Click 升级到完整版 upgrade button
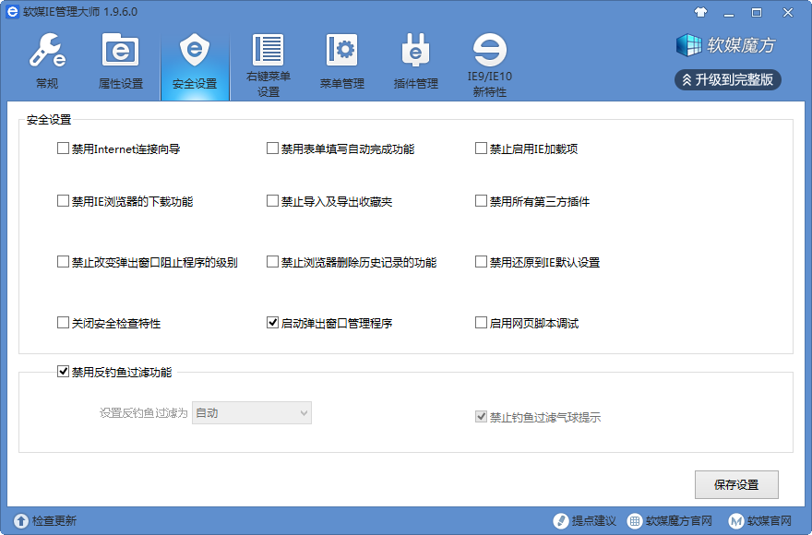 click(x=728, y=79)
